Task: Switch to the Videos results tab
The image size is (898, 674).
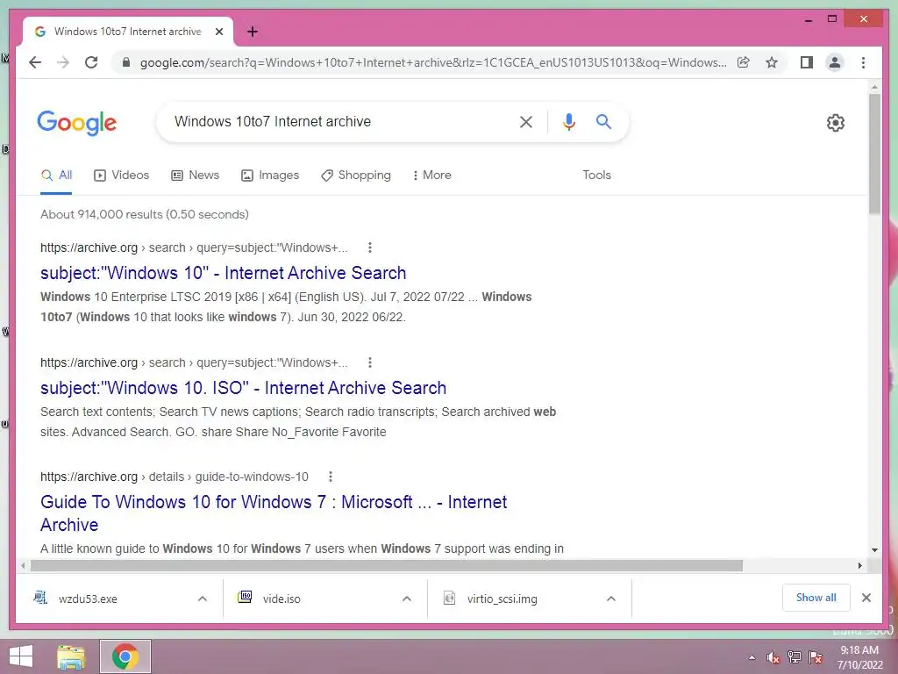Action: click(x=121, y=175)
